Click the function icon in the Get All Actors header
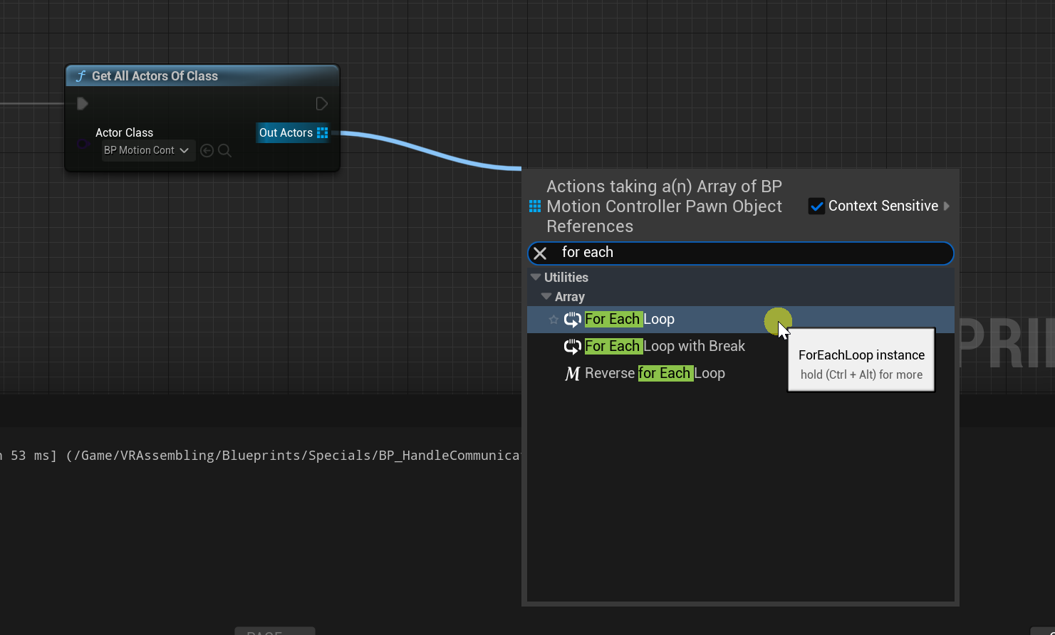This screenshot has width=1055, height=635. (80, 76)
